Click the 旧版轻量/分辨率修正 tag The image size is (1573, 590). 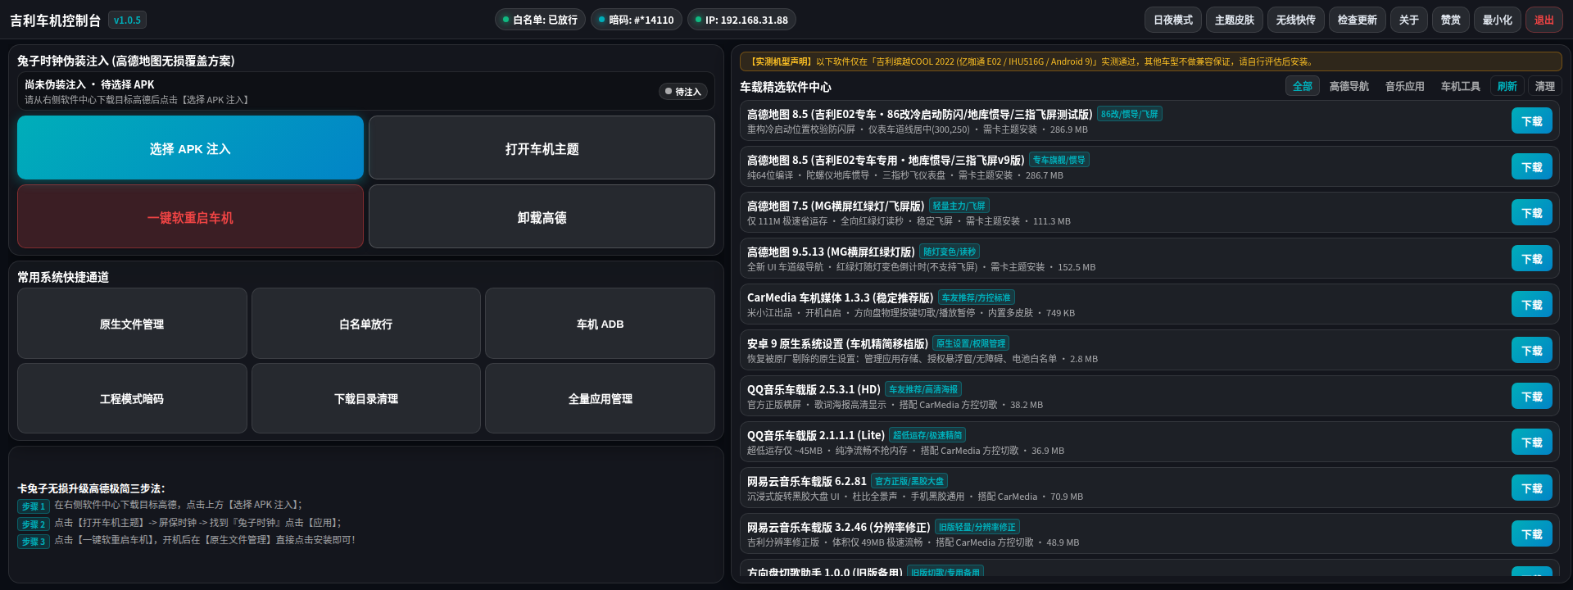click(x=977, y=527)
